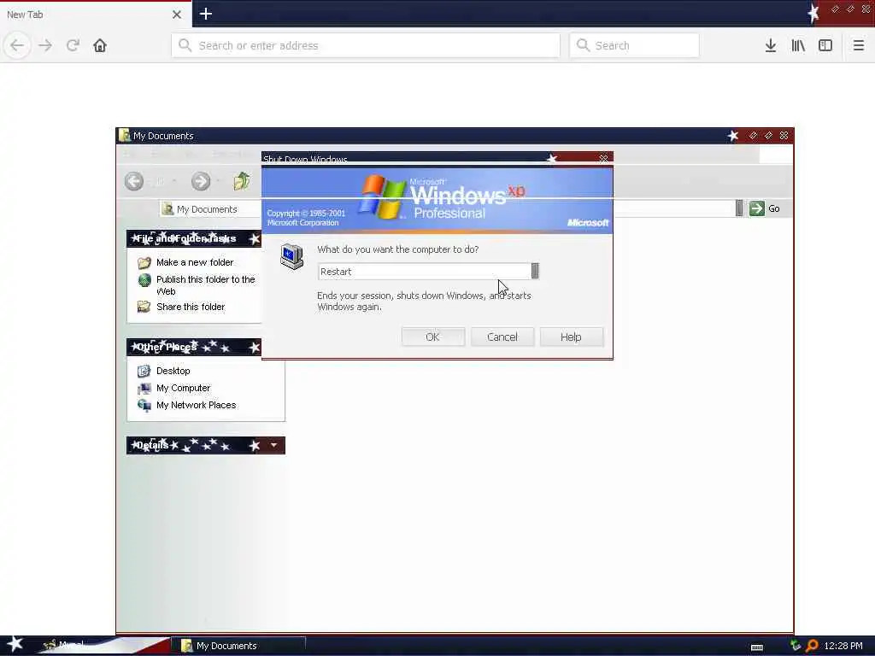Screen dimensions: 875x656
Task: Open Help in shutdown dialog
Action: [572, 337]
